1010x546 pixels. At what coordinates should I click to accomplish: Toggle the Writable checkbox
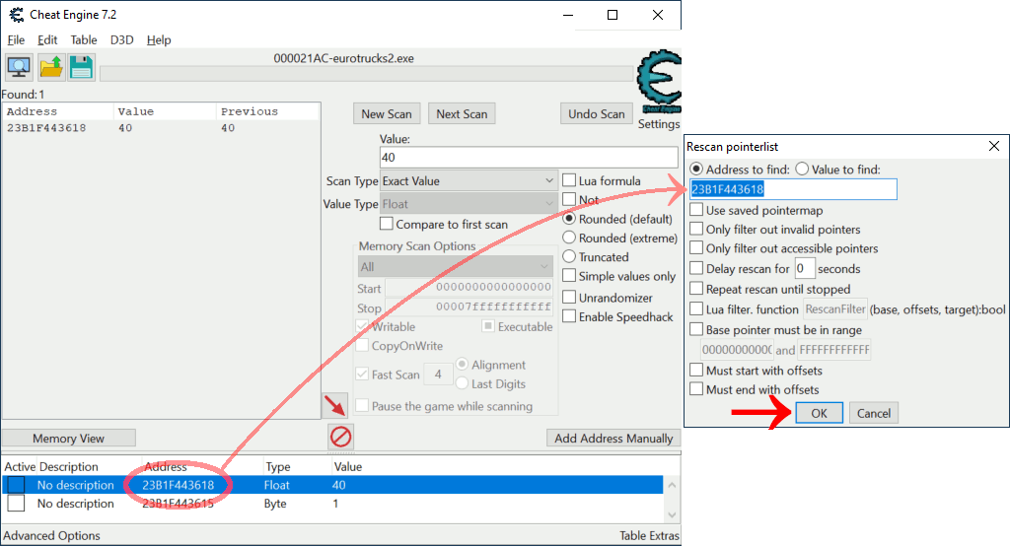[x=363, y=326]
